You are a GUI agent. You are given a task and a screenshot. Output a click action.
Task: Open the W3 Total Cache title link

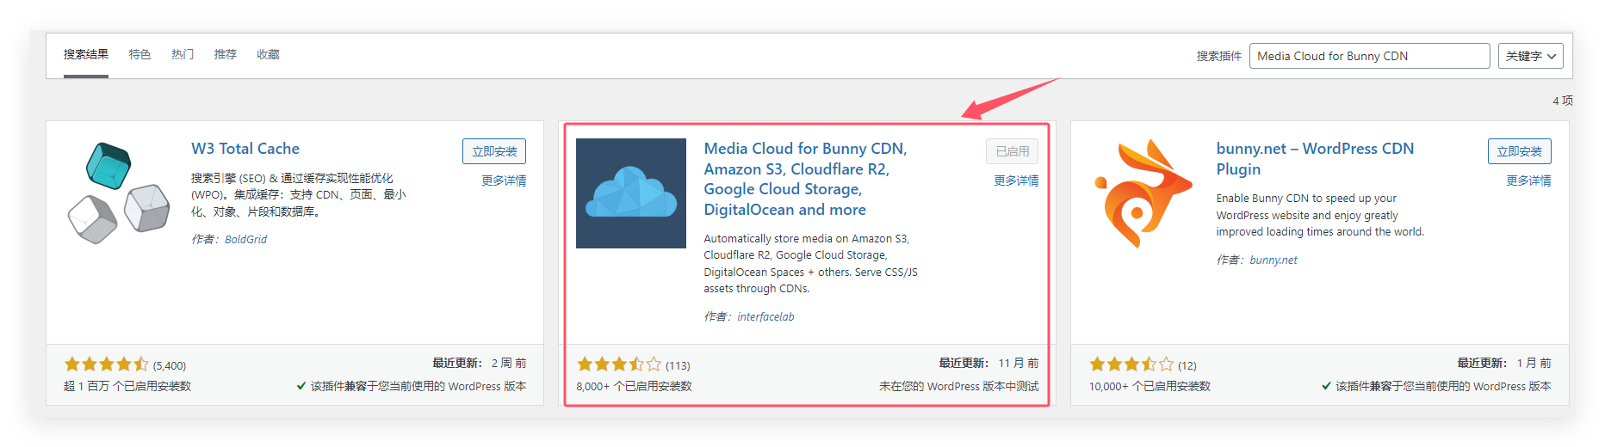(245, 149)
